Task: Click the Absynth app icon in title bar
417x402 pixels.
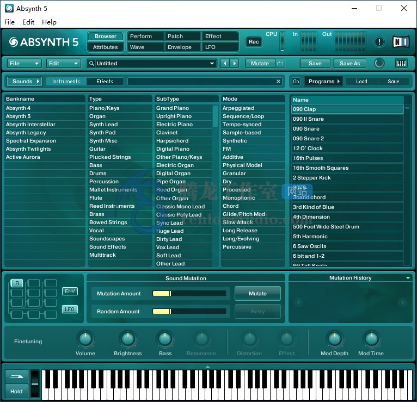Action: [9, 8]
